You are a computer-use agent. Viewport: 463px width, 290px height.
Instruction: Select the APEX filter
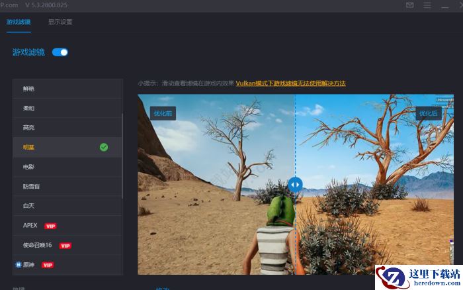click(x=67, y=225)
